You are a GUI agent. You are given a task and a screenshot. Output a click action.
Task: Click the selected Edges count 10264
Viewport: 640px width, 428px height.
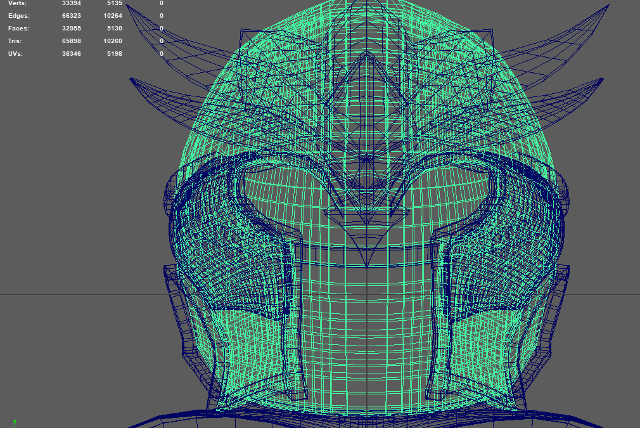(113, 15)
